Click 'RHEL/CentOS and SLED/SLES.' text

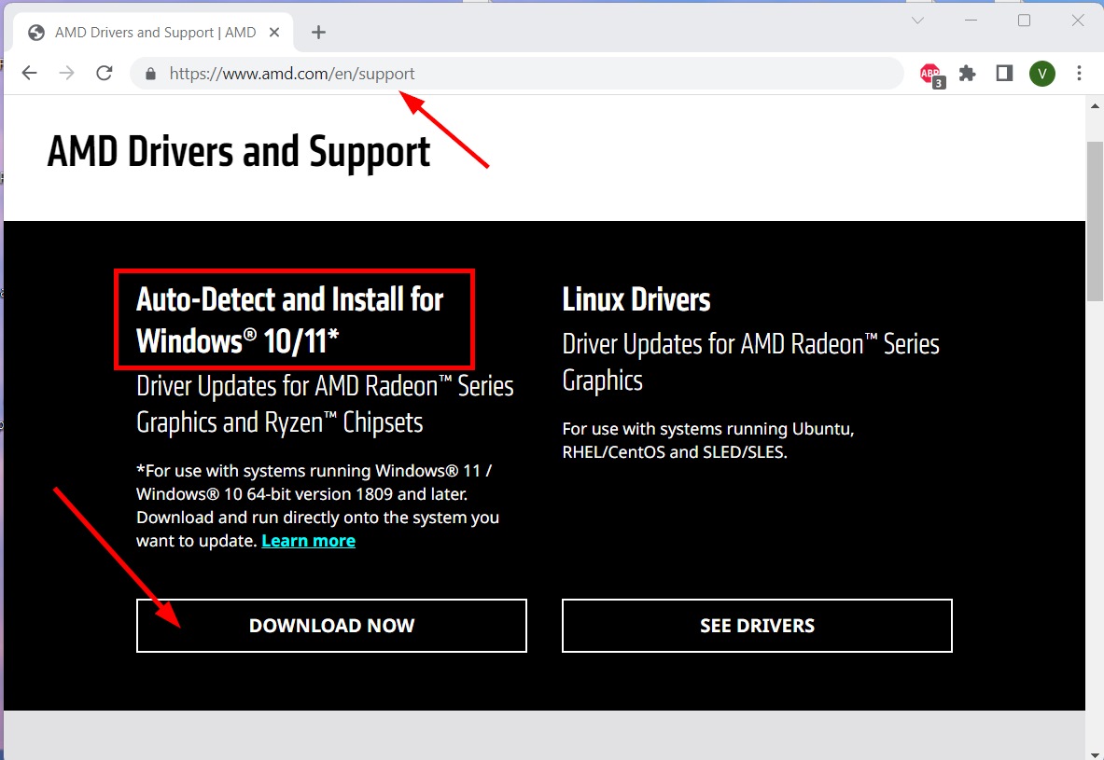(675, 451)
